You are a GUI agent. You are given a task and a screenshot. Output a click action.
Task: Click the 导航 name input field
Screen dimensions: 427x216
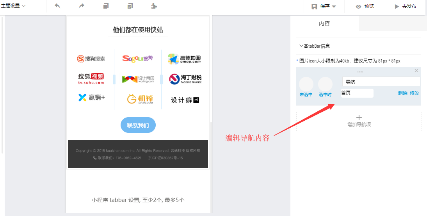[381, 82]
